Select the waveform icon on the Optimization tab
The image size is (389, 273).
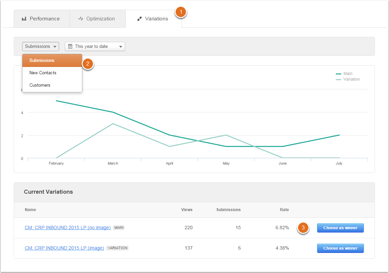[80, 18]
